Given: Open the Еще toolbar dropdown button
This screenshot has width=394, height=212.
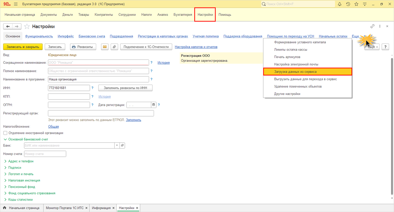Looking at the screenshot, I should point(372,47).
